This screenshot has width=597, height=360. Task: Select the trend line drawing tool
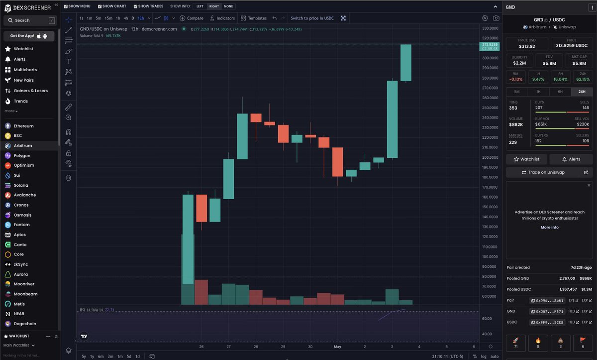68,30
